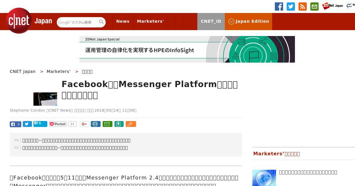Click the HPE InfoSight banner ad
Screen dimensions: 355x186
click(187, 49)
